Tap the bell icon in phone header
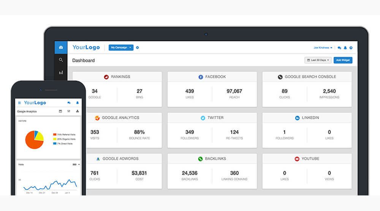Screen dimensions: 380x211 pyautogui.click(x=78, y=103)
